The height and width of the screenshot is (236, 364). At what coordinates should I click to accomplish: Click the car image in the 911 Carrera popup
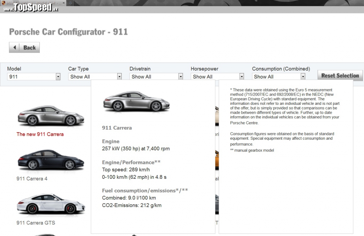click(136, 101)
